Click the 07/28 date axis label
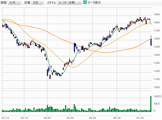The width and height of the screenshot is (162, 120). point(140,118)
